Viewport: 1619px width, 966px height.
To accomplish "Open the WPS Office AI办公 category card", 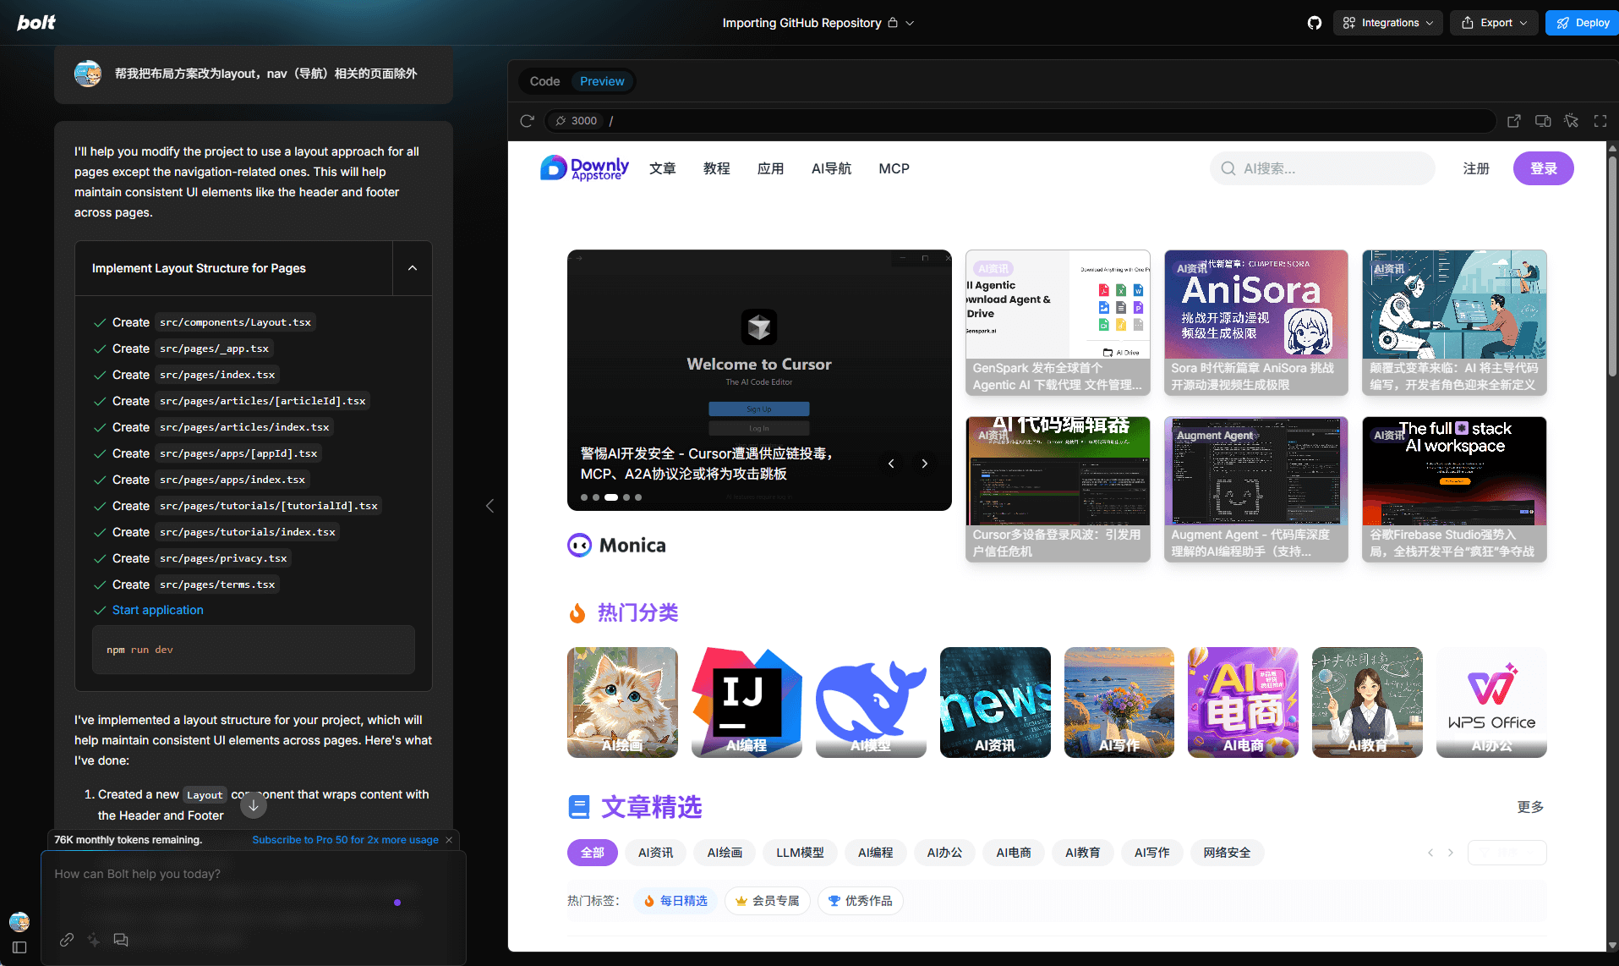I will tap(1491, 702).
